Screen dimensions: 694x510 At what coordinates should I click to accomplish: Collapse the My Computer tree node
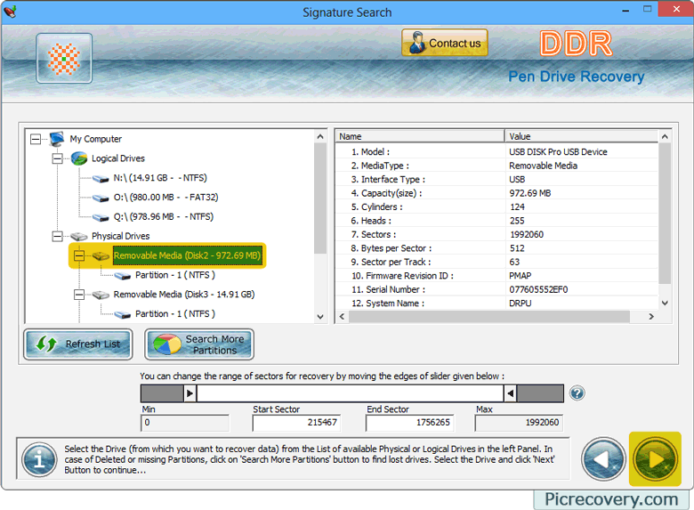coord(36,139)
